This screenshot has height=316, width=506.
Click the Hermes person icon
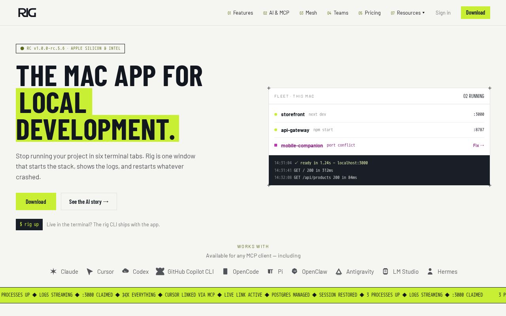(x=430, y=271)
